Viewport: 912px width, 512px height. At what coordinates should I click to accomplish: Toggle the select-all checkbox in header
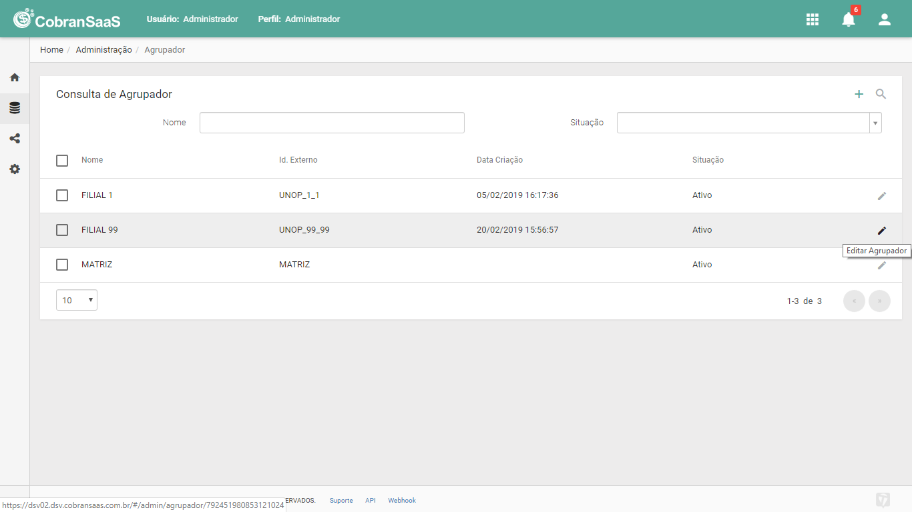point(62,161)
